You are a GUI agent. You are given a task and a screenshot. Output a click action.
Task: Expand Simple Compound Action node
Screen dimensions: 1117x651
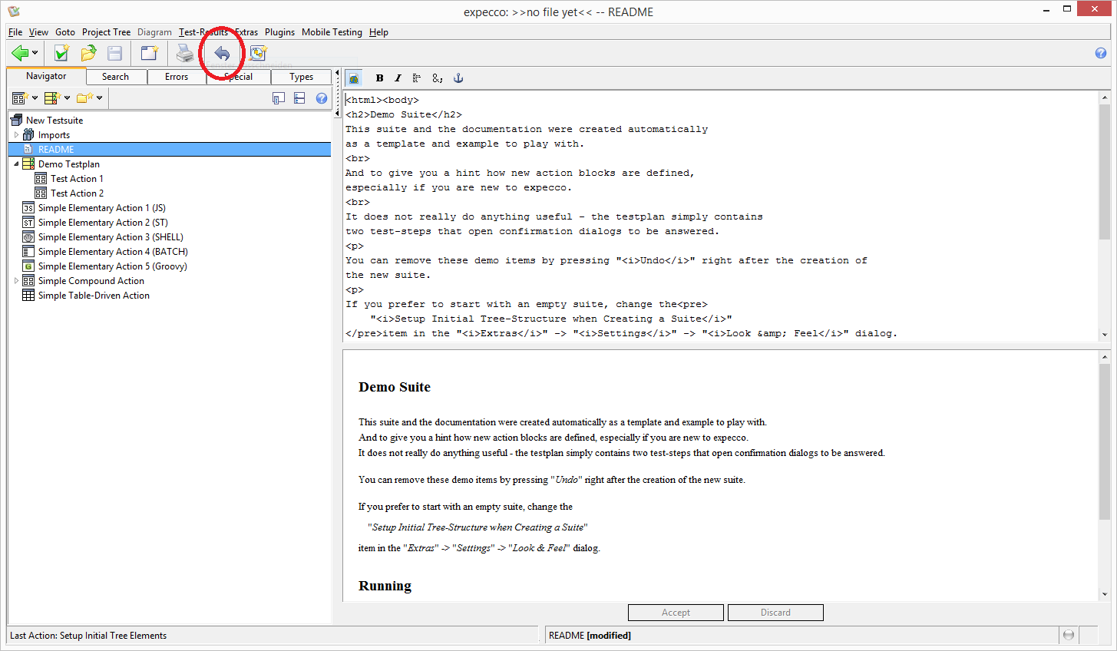click(16, 281)
